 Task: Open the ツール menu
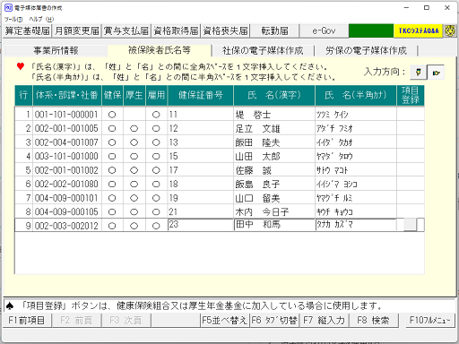click(13, 19)
